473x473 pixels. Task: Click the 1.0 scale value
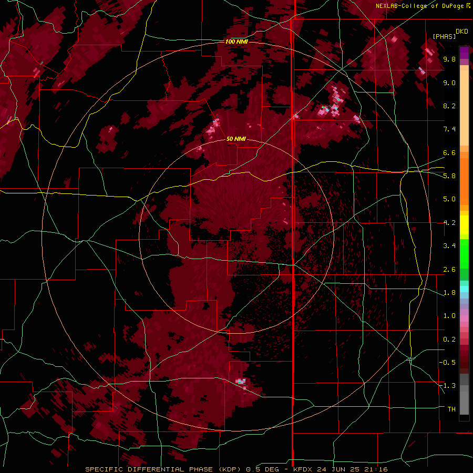(449, 316)
